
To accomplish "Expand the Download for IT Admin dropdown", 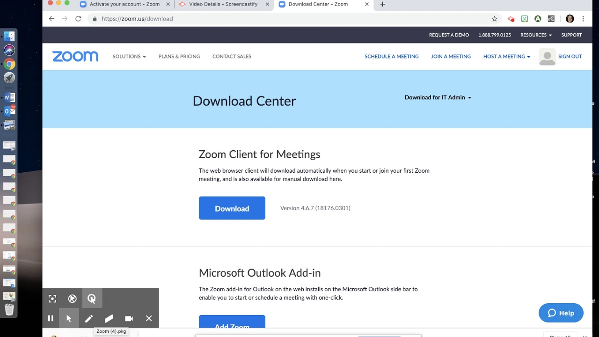I will click(x=438, y=97).
